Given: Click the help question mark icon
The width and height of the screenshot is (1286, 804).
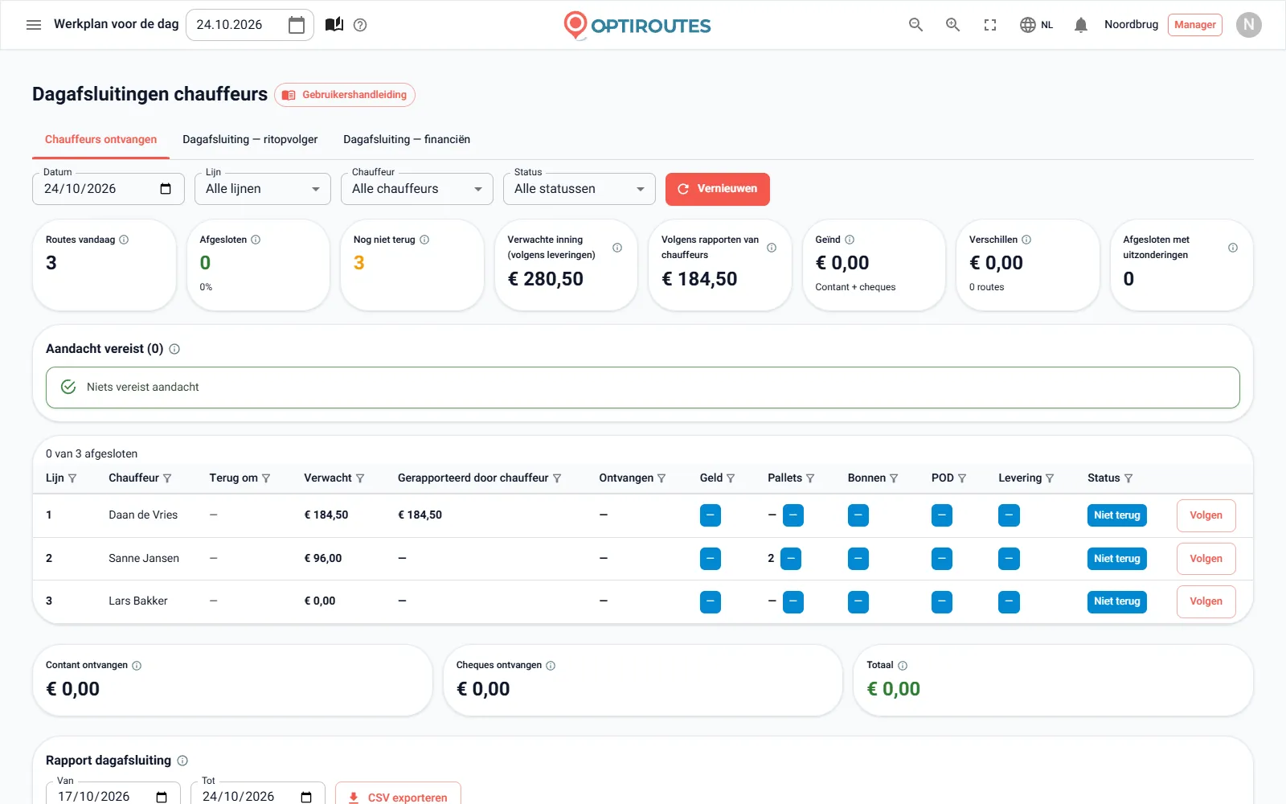Looking at the screenshot, I should tap(360, 25).
